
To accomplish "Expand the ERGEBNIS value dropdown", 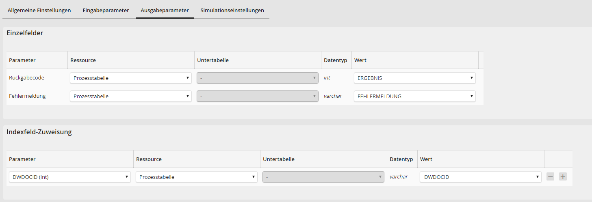I will 414,78.
